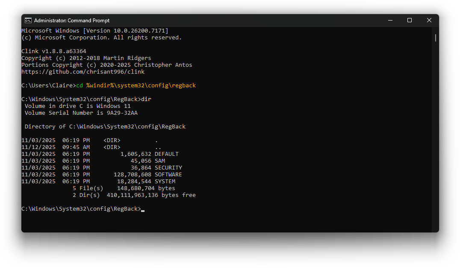
Task: Click the 1,605,632 file size value
Action: coord(136,154)
